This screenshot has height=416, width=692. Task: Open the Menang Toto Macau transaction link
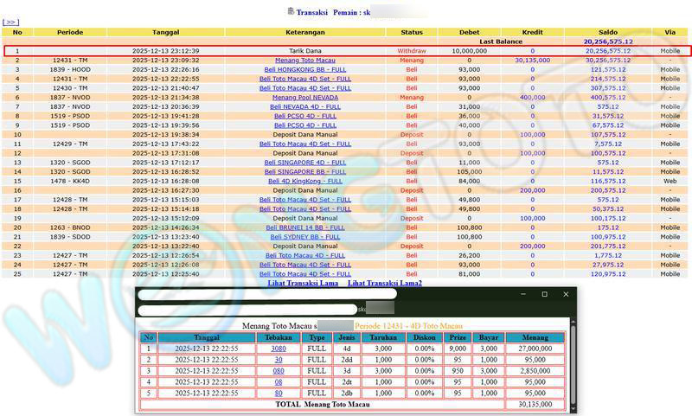click(305, 61)
